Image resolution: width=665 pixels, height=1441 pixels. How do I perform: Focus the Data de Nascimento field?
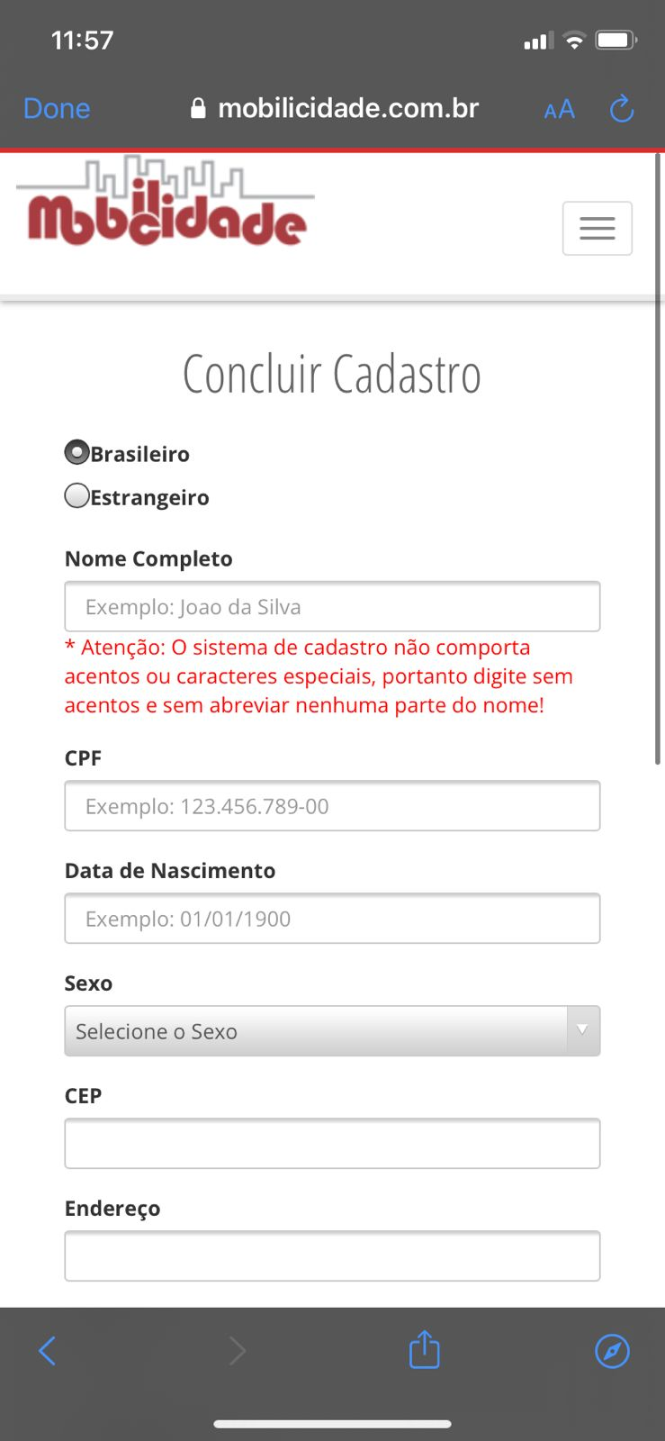click(332, 918)
